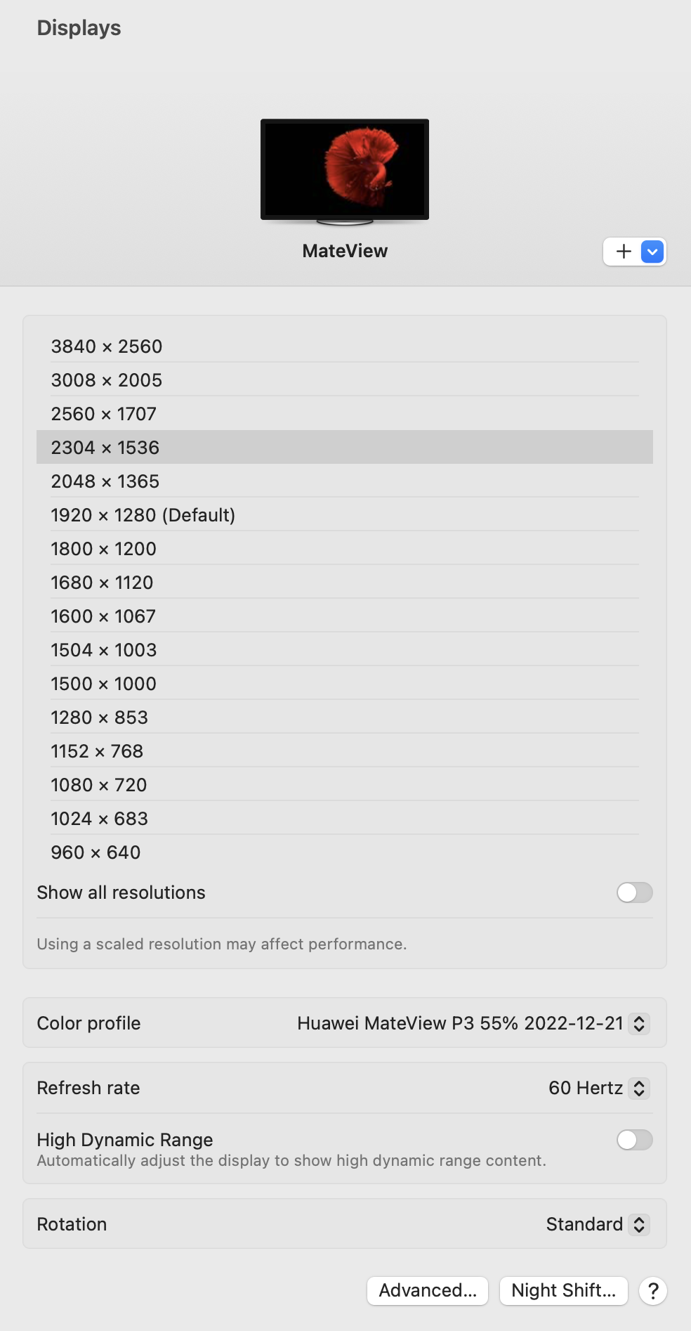Change the Refresh rate popup
This screenshot has height=1331, width=691.
(638, 1088)
